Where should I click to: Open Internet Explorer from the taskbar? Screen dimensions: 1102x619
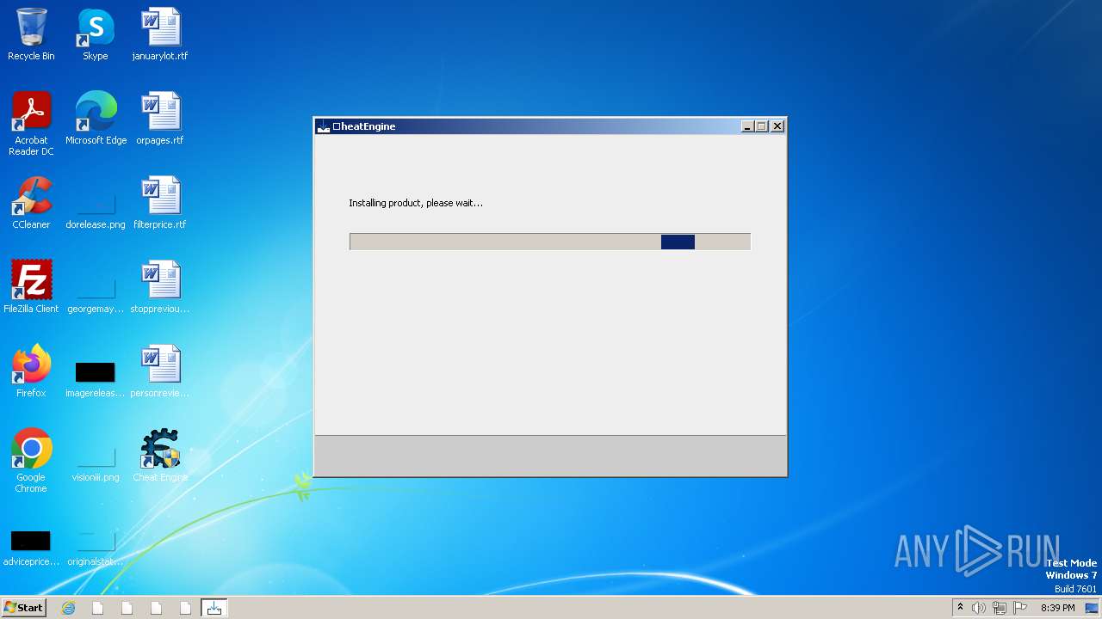pyautogui.click(x=69, y=608)
